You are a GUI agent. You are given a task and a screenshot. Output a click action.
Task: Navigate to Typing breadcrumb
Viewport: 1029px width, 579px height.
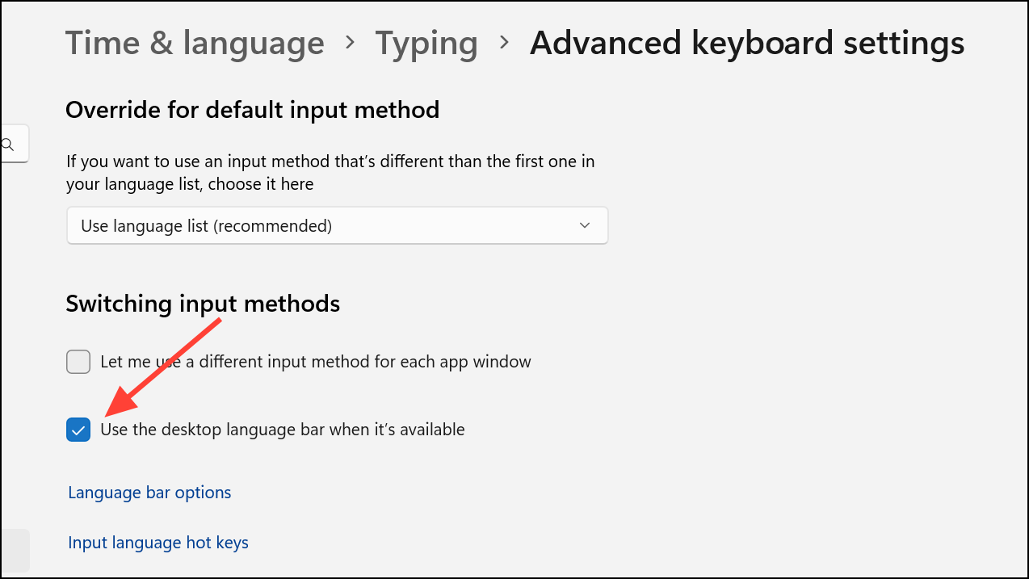[426, 44]
